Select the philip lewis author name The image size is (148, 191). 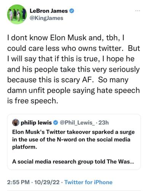tap(36, 123)
